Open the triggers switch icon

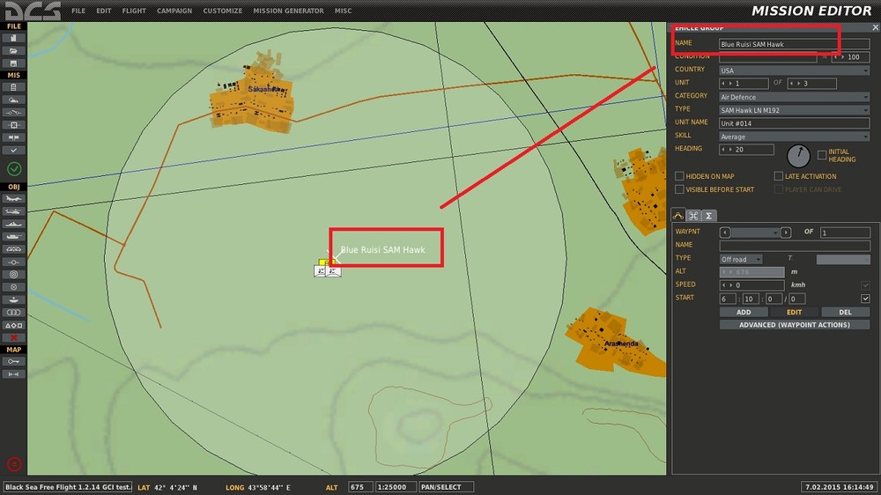coord(13,113)
